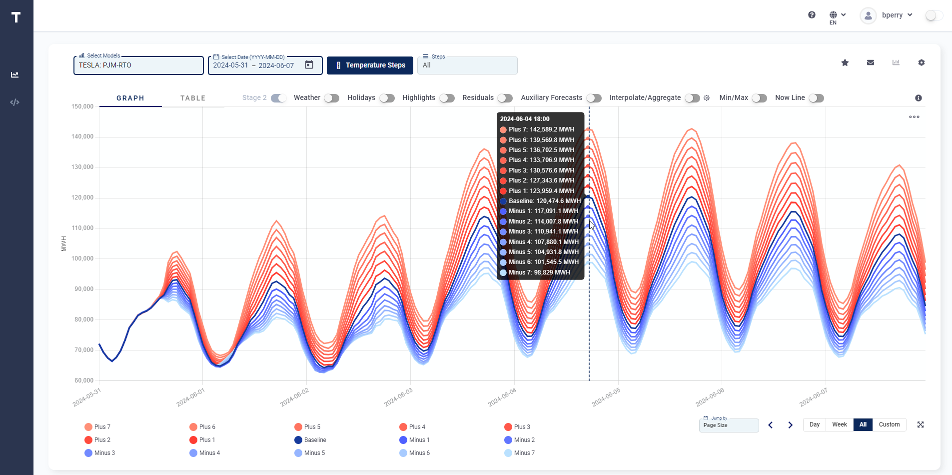Click the bar chart icon near settings
The height and width of the screenshot is (475, 952).
click(897, 62)
